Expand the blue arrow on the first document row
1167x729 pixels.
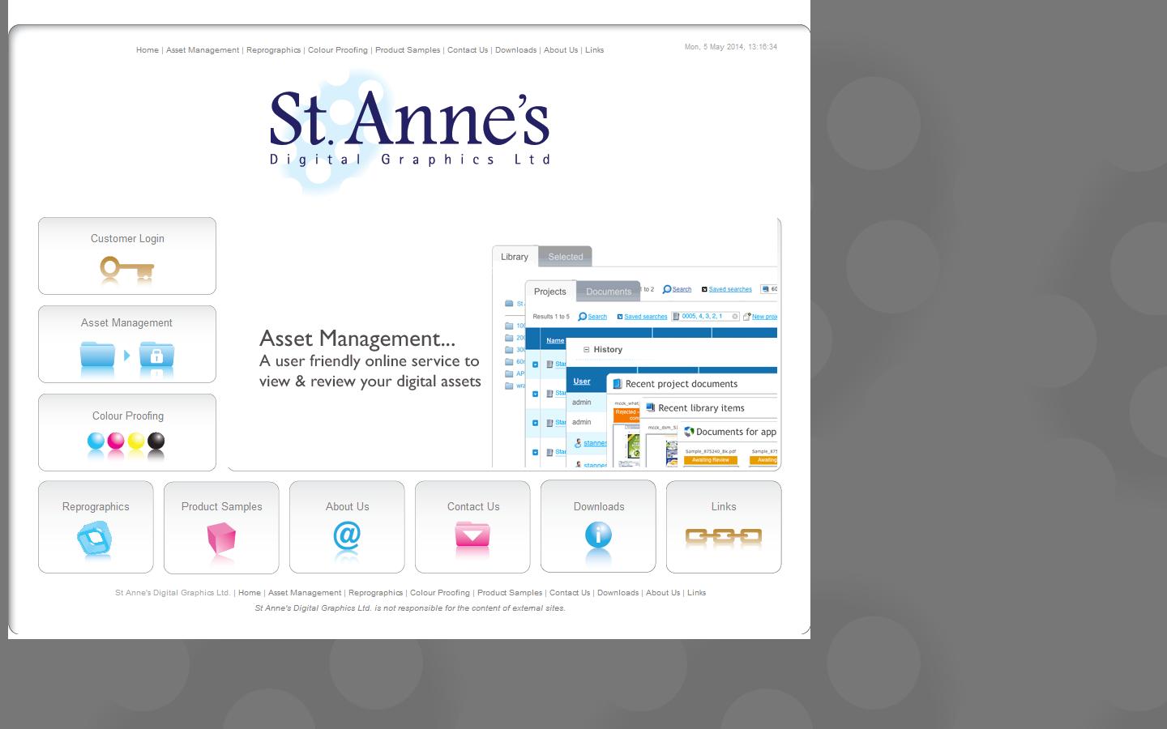(535, 364)
